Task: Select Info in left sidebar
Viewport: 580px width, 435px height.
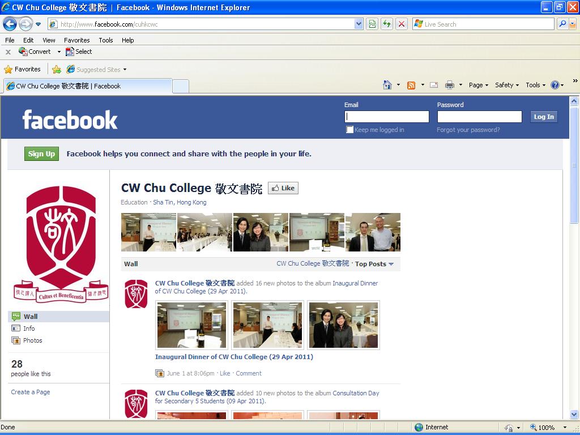Action: point(29,329)
